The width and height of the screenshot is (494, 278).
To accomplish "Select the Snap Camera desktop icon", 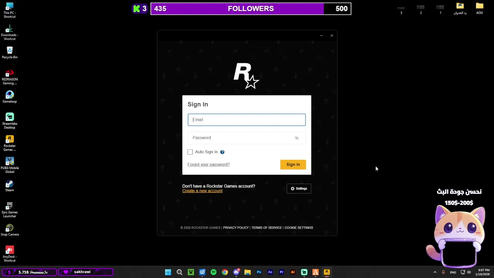I will (10, 230).
